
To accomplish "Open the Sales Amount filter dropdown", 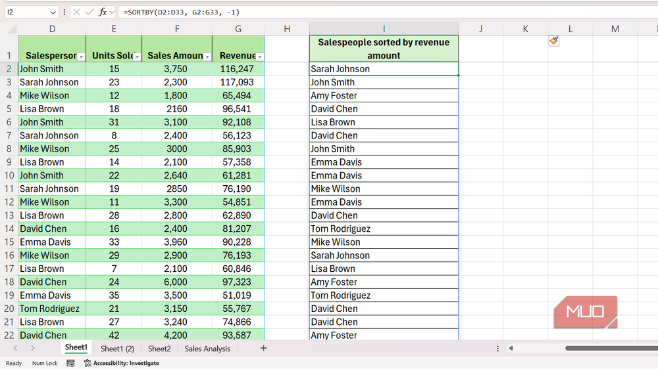I will pos(207,56).
